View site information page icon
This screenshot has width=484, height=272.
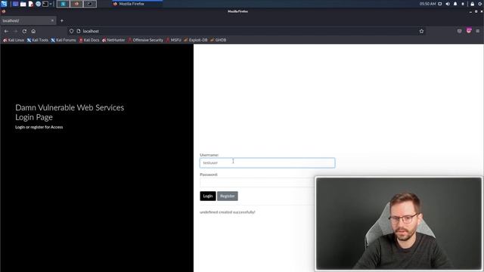coord(79,31)
